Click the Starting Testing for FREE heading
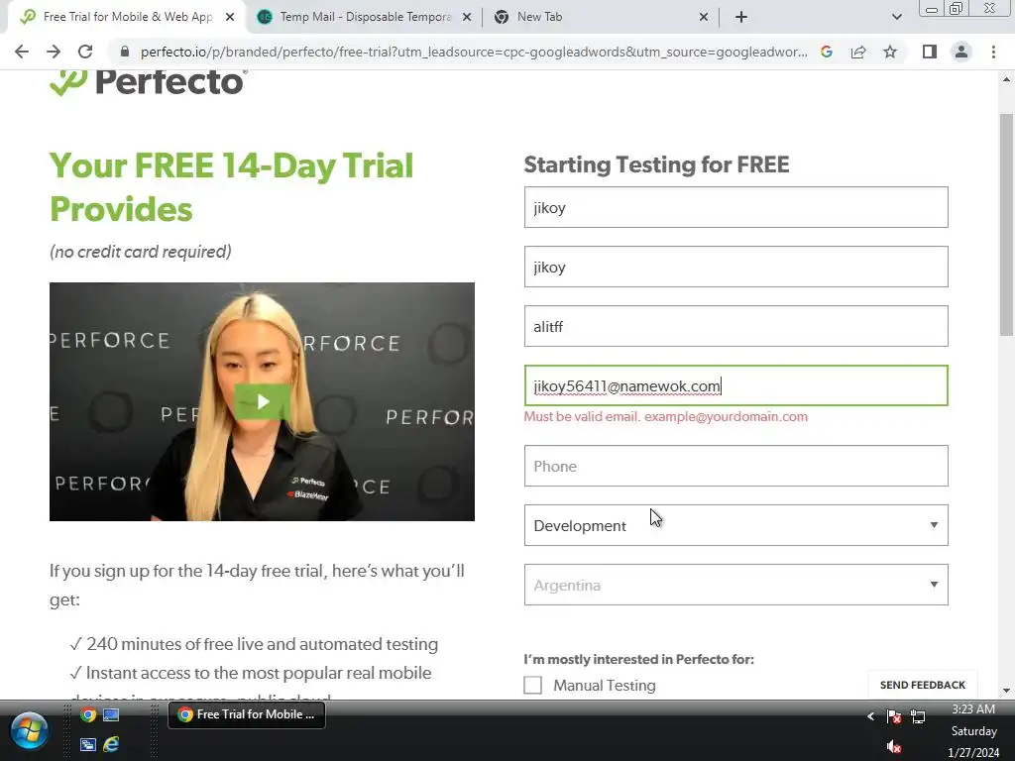Viewport: 1015px width, 761px height. 656,164
